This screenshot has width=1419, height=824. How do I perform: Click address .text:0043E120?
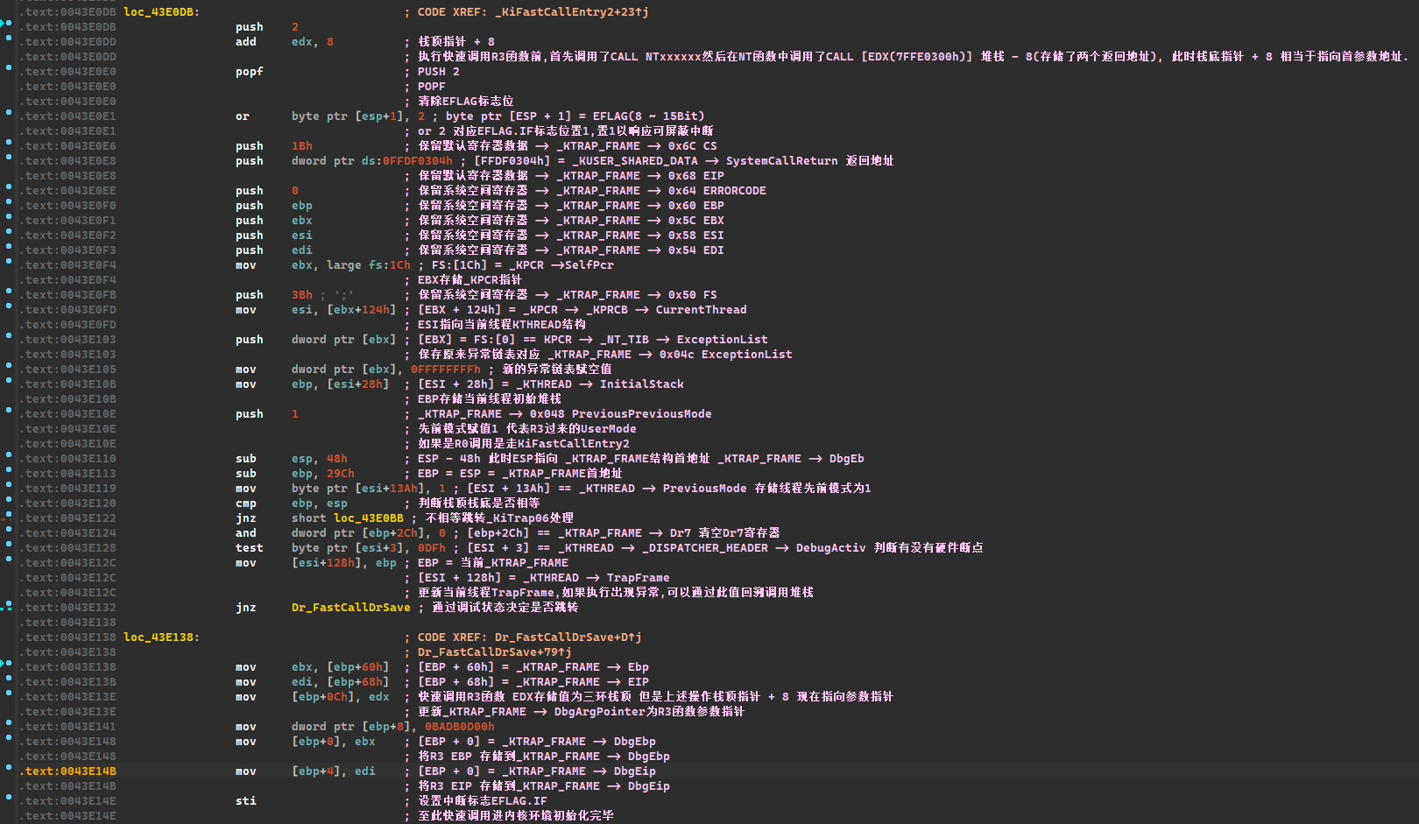point(67,504)
